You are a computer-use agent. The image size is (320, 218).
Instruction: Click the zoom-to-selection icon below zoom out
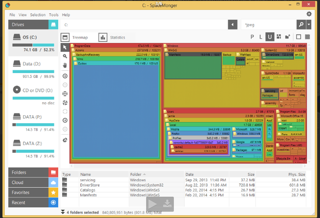click(x=65, y=94)
